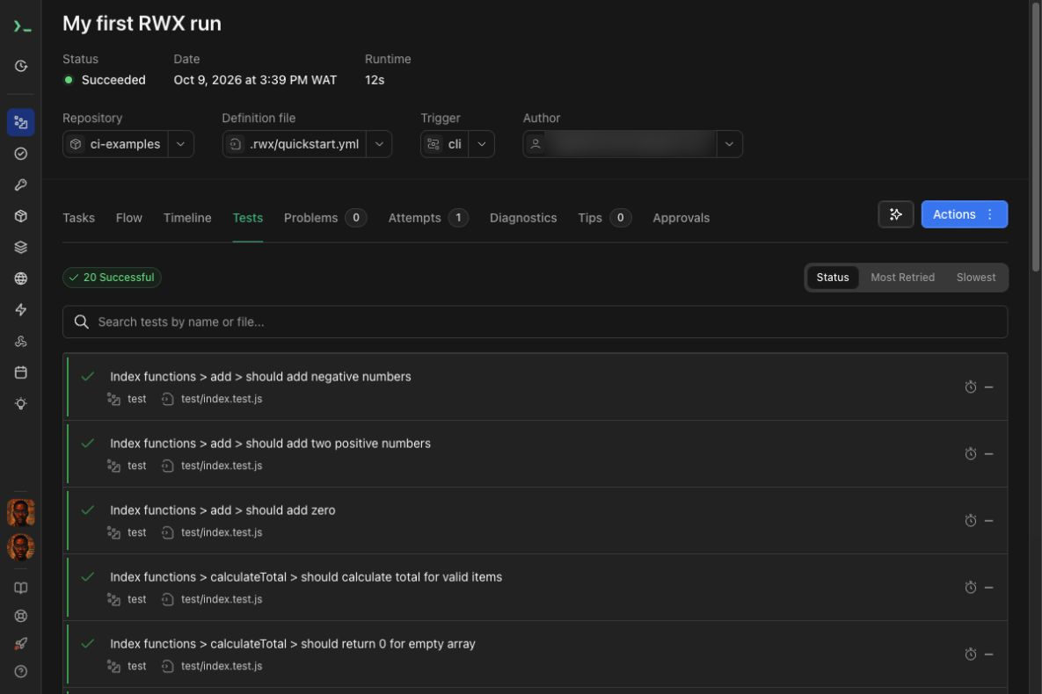Open the Runs icon in sidebar
1042x694 pixels.
(21, 122)
